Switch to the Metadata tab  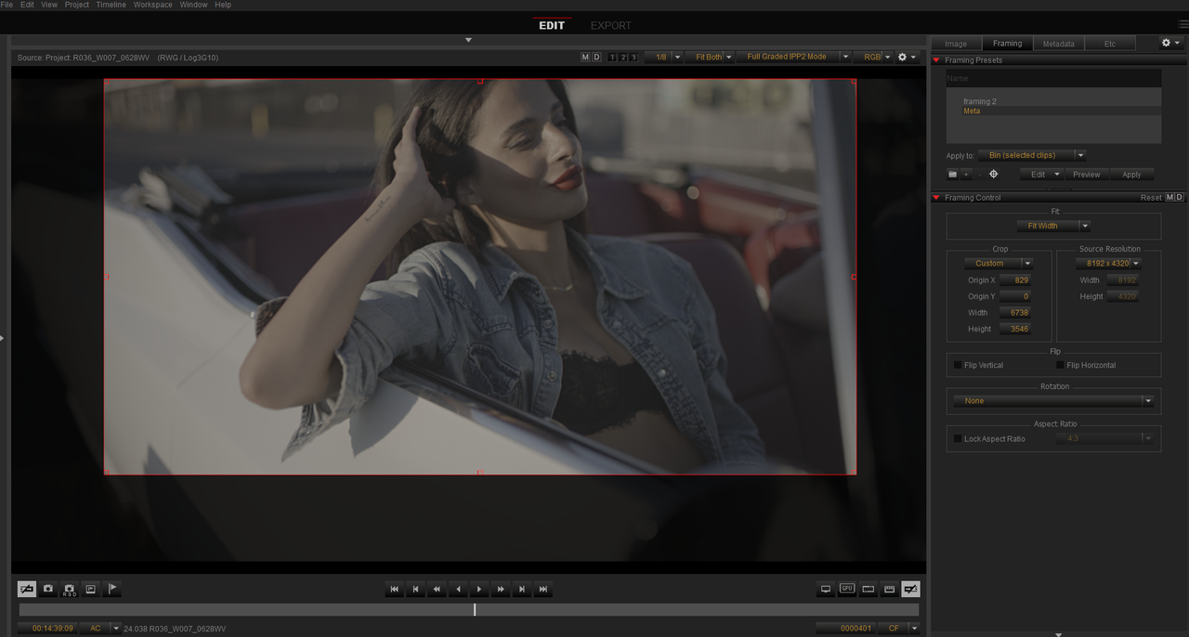1058,44
